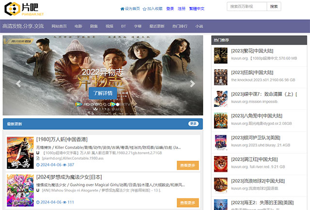Open [2023]海王2：失落的王国 title link

pos(263,203)
